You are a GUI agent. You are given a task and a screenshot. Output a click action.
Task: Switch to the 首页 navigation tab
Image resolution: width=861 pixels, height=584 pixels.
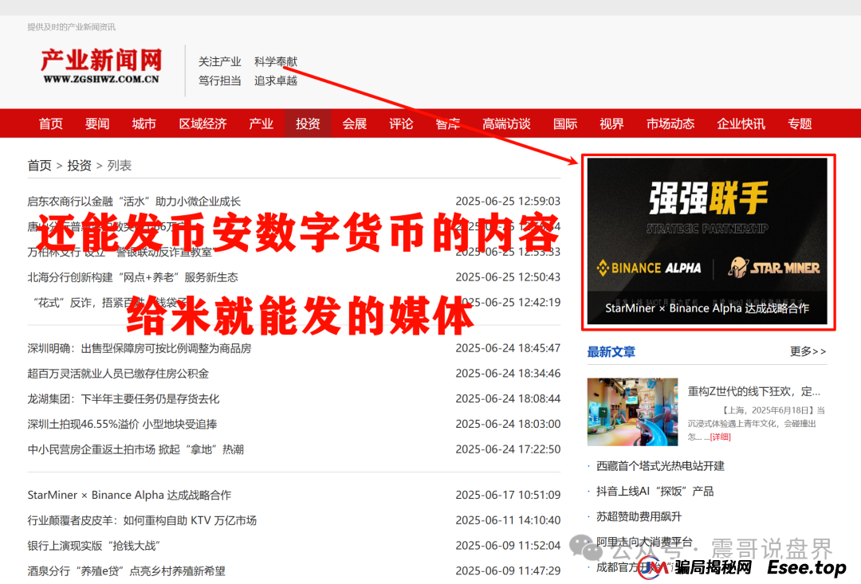pyautogui.click(x=49, y=123)
